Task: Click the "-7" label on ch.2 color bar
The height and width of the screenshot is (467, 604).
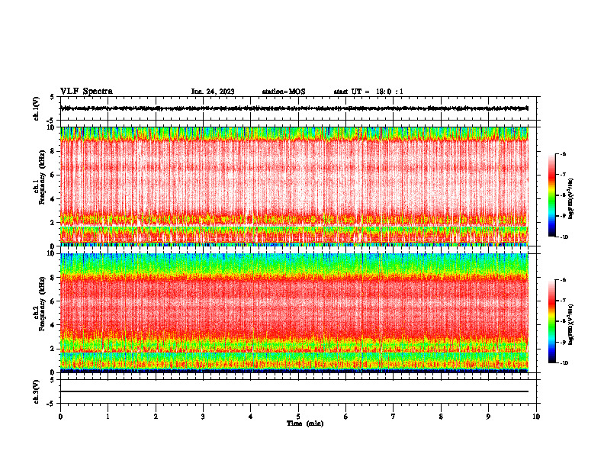Action: 563,301
